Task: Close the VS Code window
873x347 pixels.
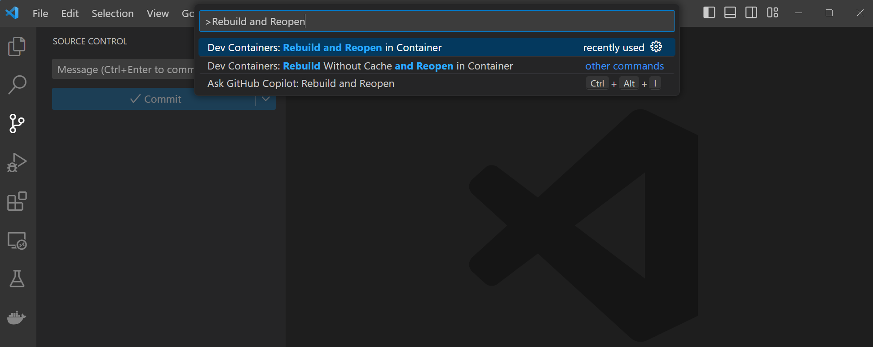Action: pos(860,13)
